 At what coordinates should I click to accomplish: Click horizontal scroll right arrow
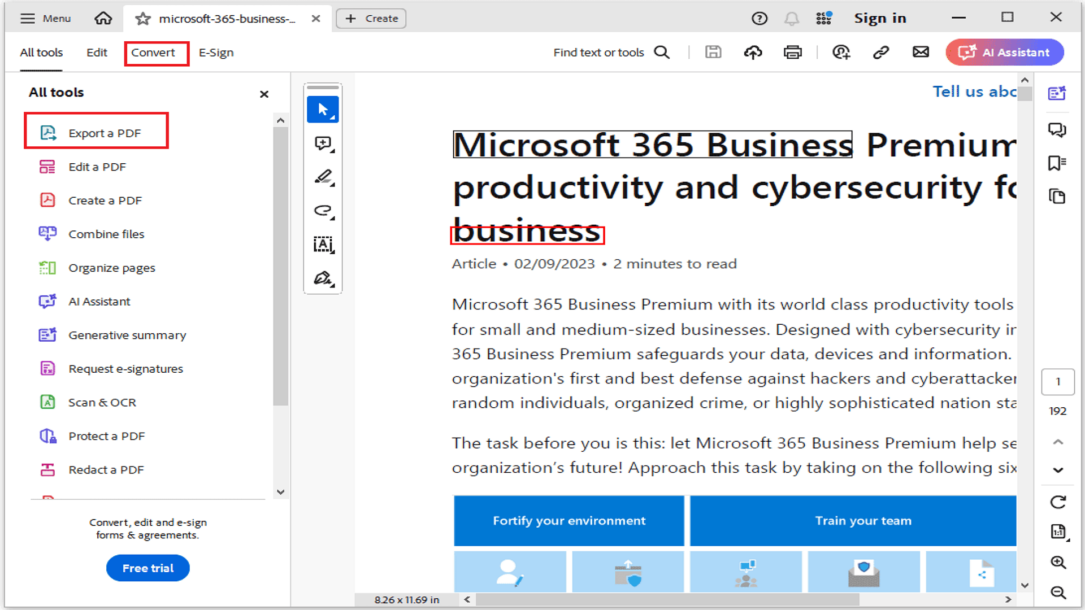pos(1008,600)
